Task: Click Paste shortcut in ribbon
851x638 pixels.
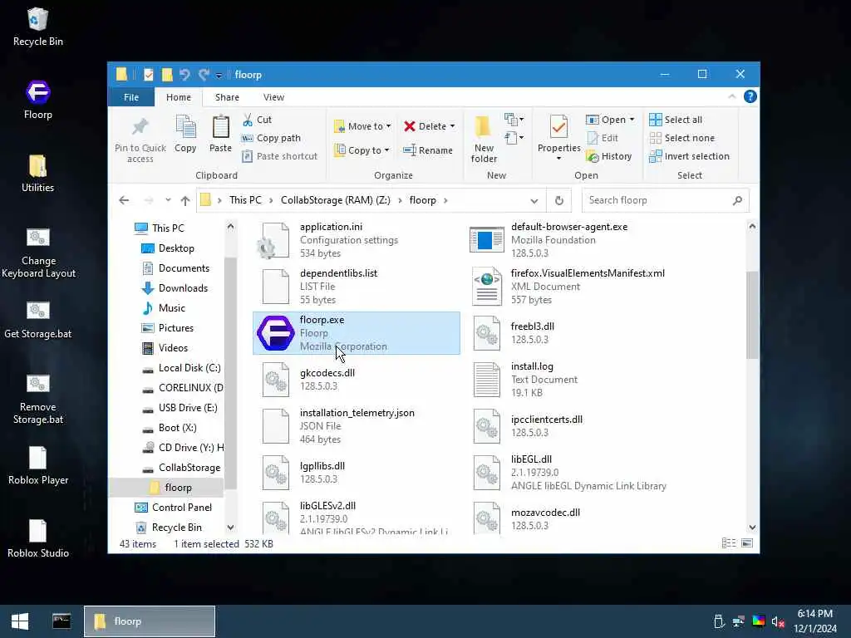Action: (x=280, y=156)
